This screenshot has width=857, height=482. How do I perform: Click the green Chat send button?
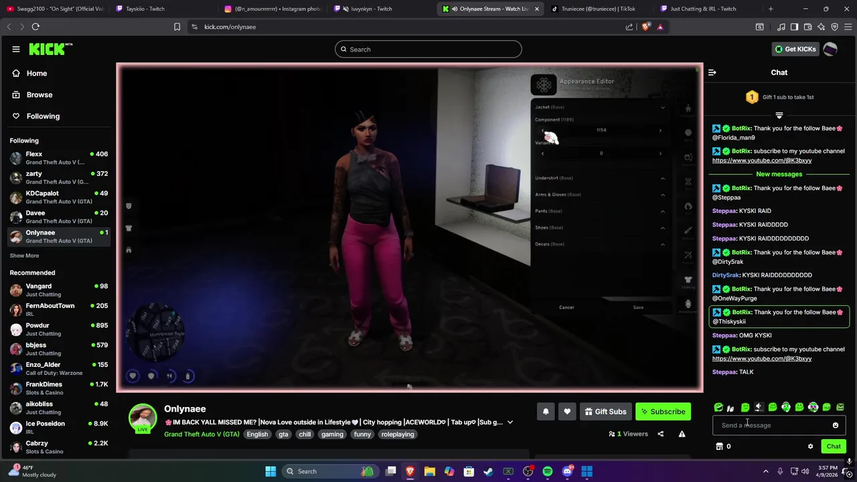(834, 447)
